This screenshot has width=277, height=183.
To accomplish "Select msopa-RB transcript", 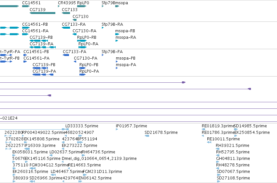I will click(117, 34).
